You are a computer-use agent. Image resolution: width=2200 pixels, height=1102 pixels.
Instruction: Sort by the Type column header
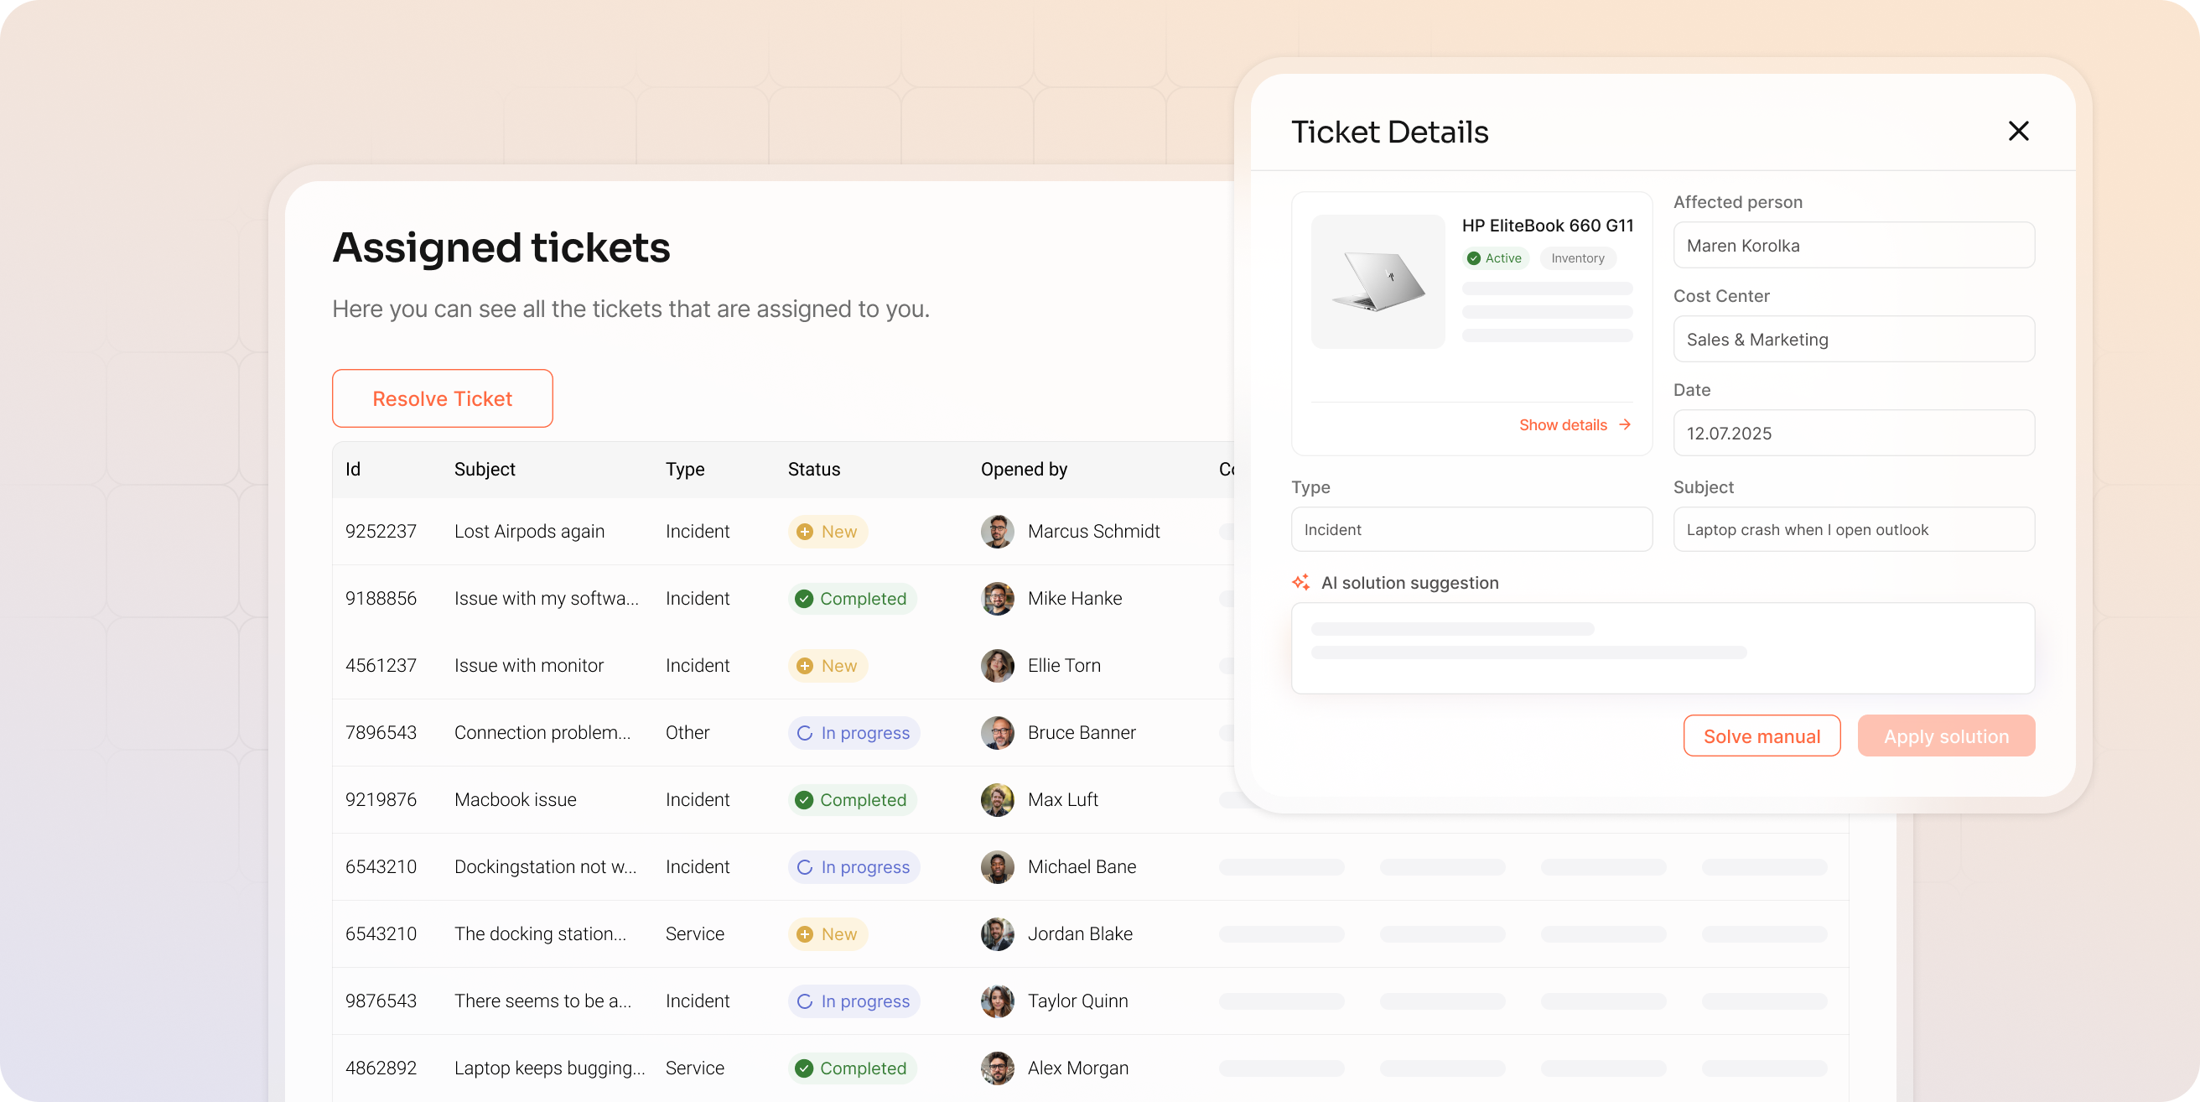pyautogui.click(x=685, y=469)
